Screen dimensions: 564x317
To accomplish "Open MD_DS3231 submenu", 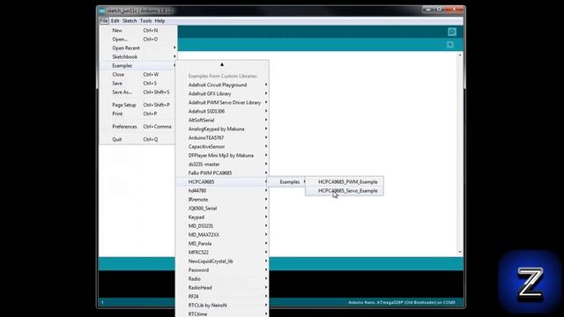I will (x=222, y=225).
